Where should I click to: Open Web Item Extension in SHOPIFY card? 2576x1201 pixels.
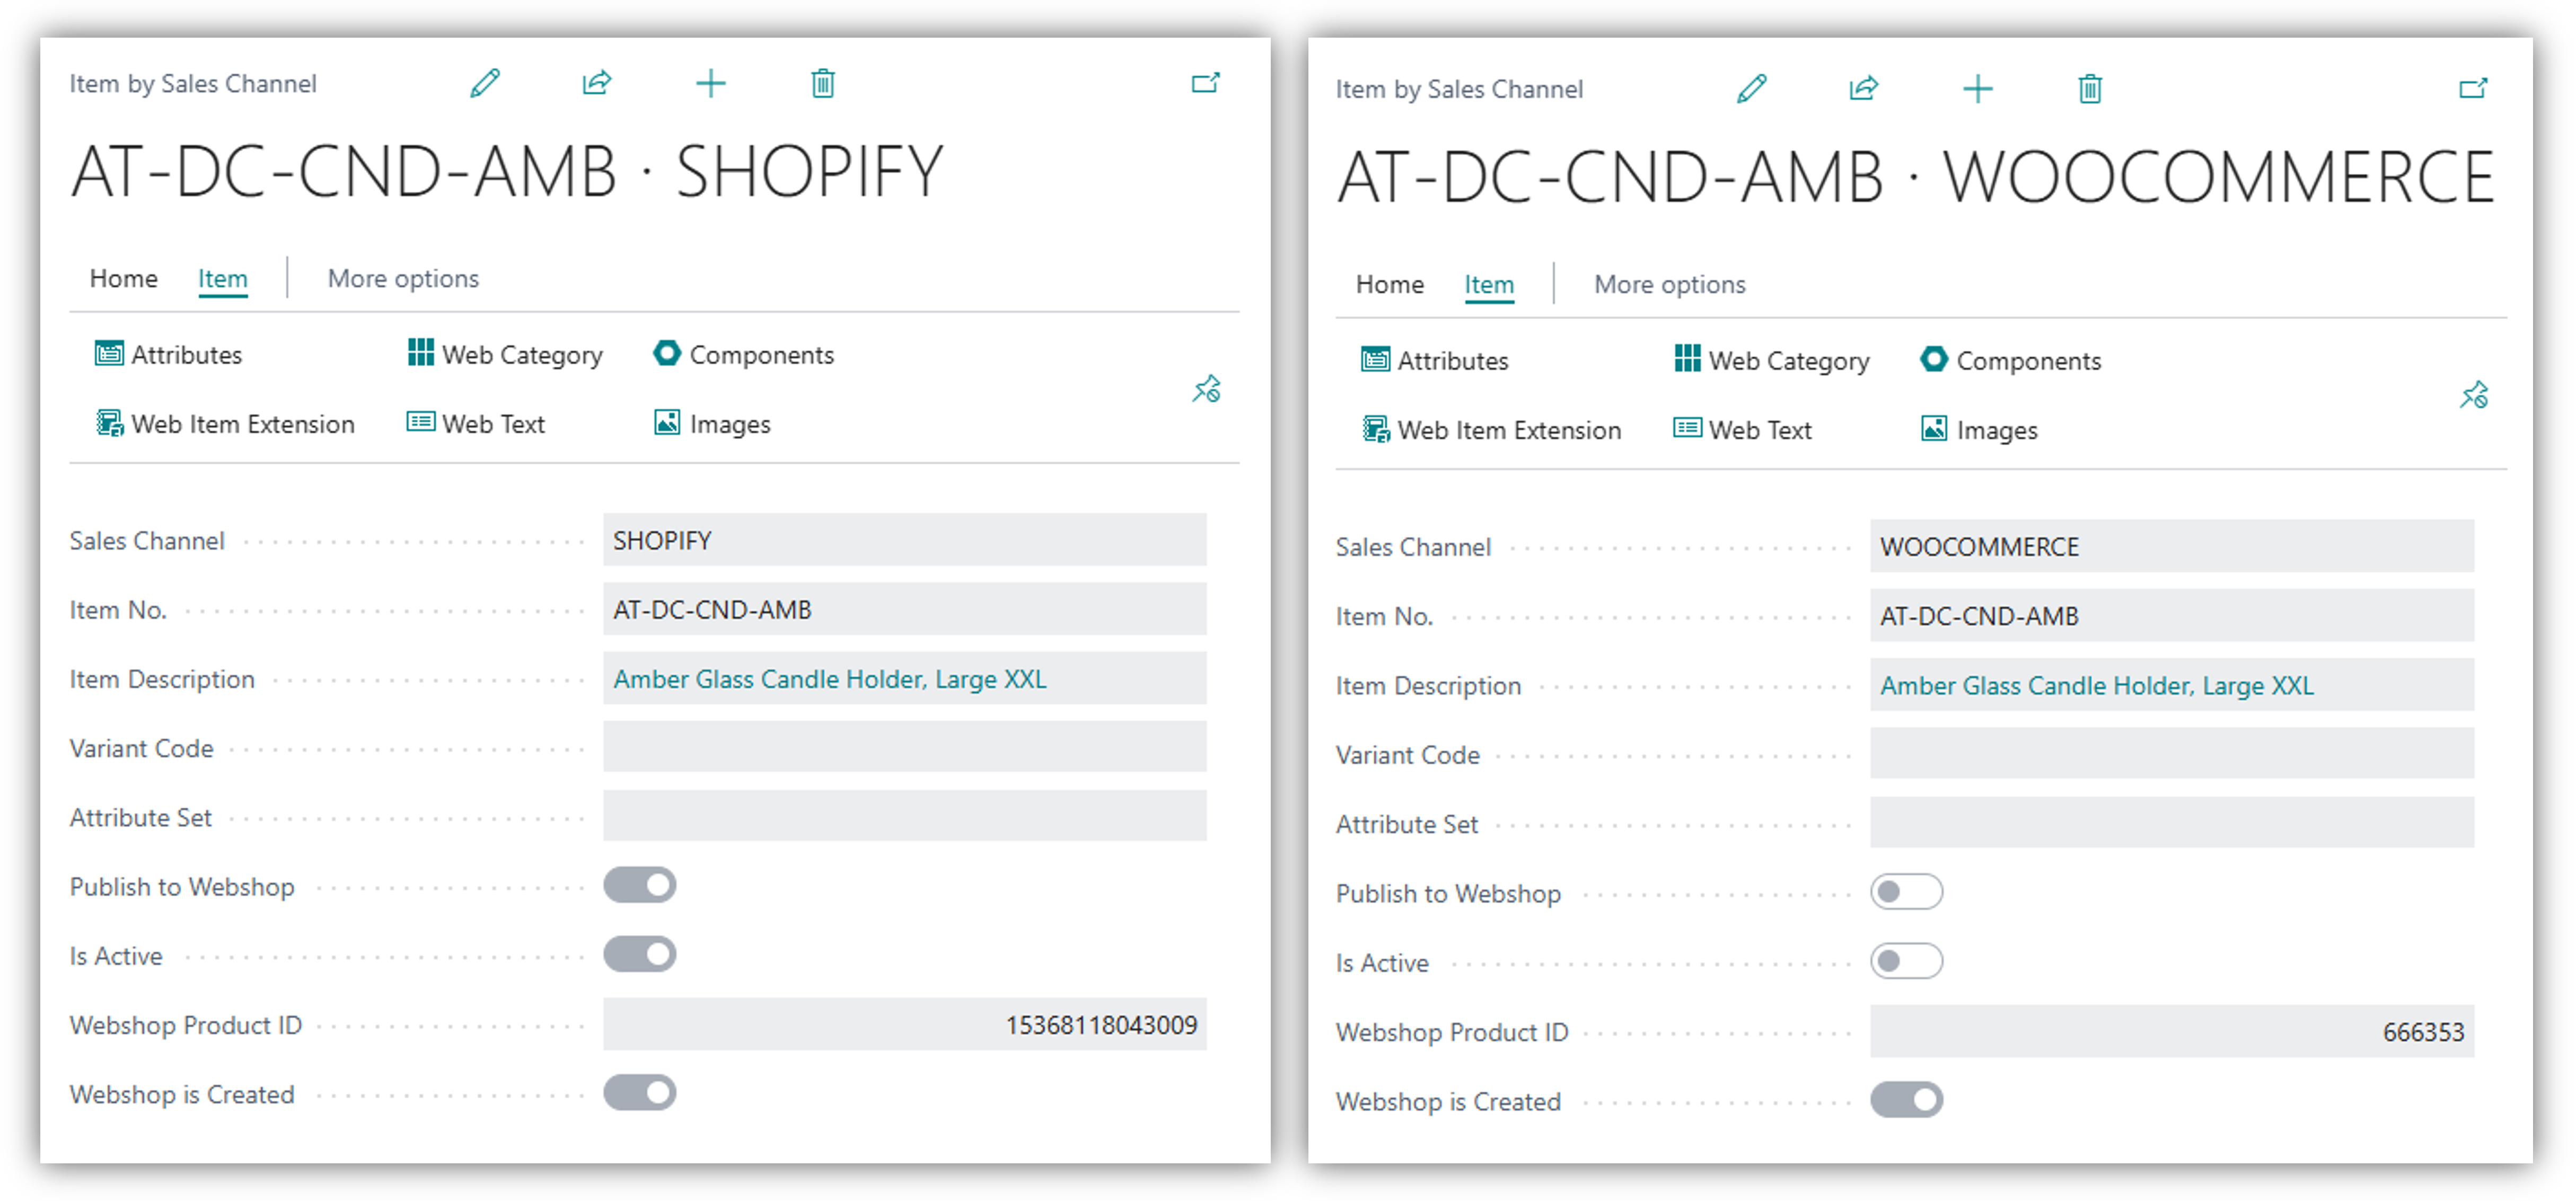point(225,424)
